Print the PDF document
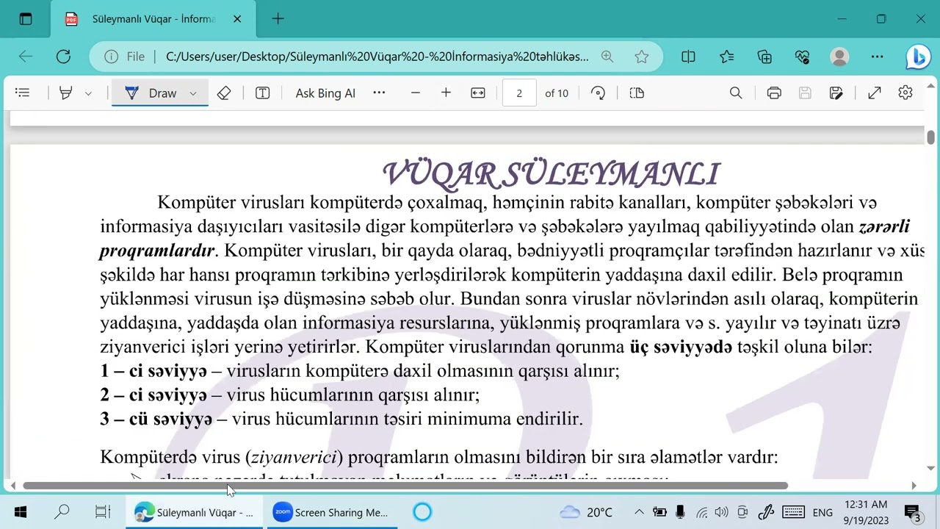 (x=774, y=93)
